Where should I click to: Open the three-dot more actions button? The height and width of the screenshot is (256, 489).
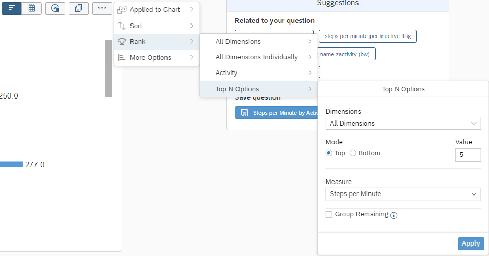pyautogui.click(x=102, y=8)
